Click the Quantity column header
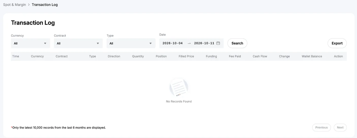 coord(138,56)
